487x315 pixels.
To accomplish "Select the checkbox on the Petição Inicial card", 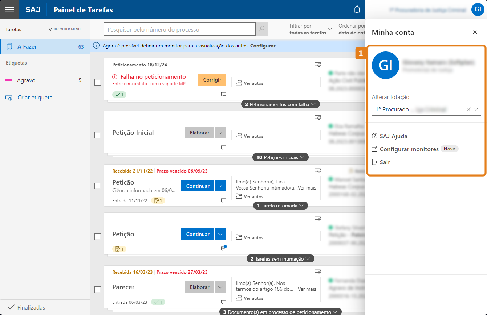I will pyautogui.click(x=97, y=135).
